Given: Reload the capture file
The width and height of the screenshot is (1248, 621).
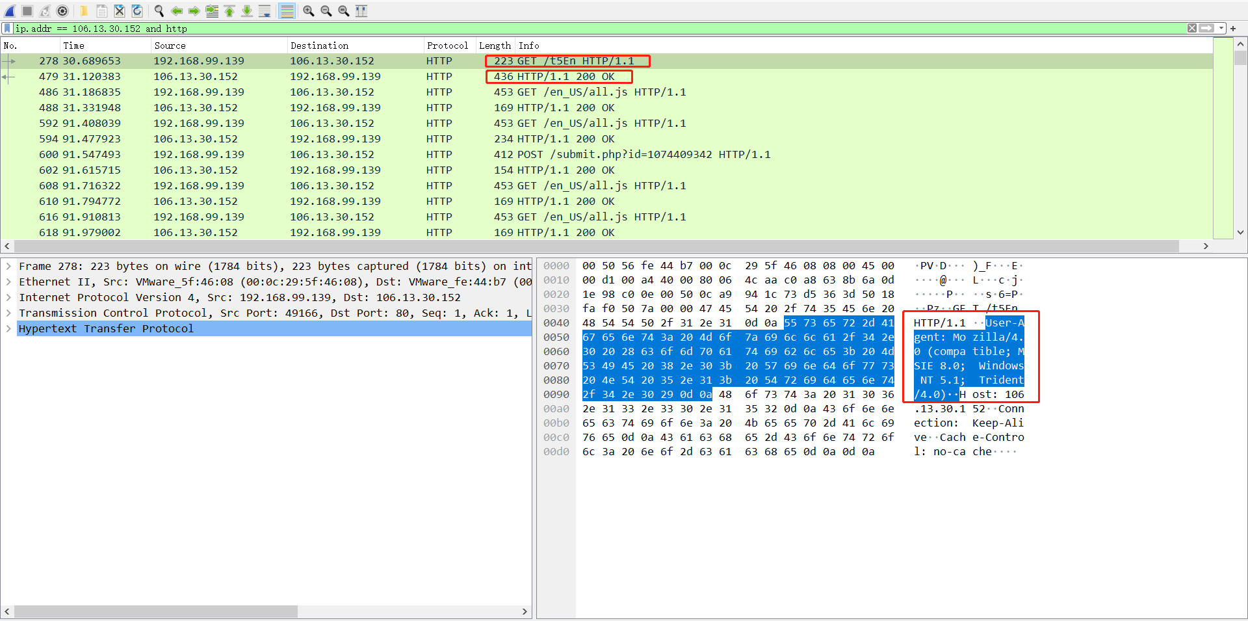Looking at the screenshot, I should (x=137, y=11).
